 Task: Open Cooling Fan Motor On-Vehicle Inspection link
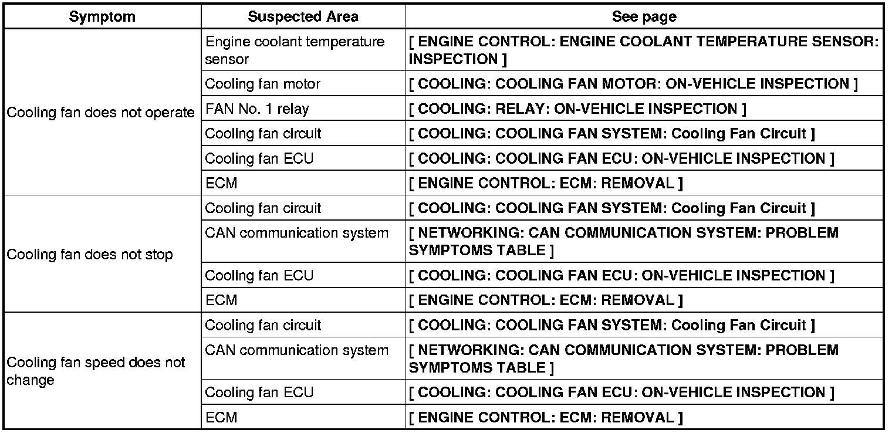633,84
